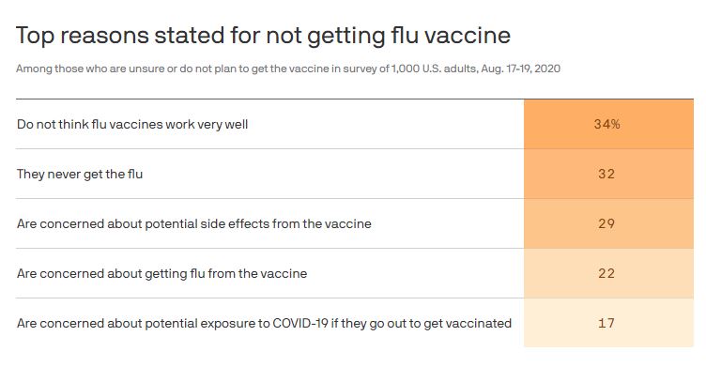706x367 pixels.
Task: Click the 34% orange cell
Action: pyautogui.click(x=608, y=124)
